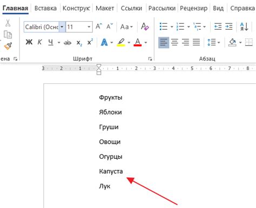The height and width of the screenshot is (208, 256).
Task: Sort text with the А-Я sort icon
Action: pos(244,26)
